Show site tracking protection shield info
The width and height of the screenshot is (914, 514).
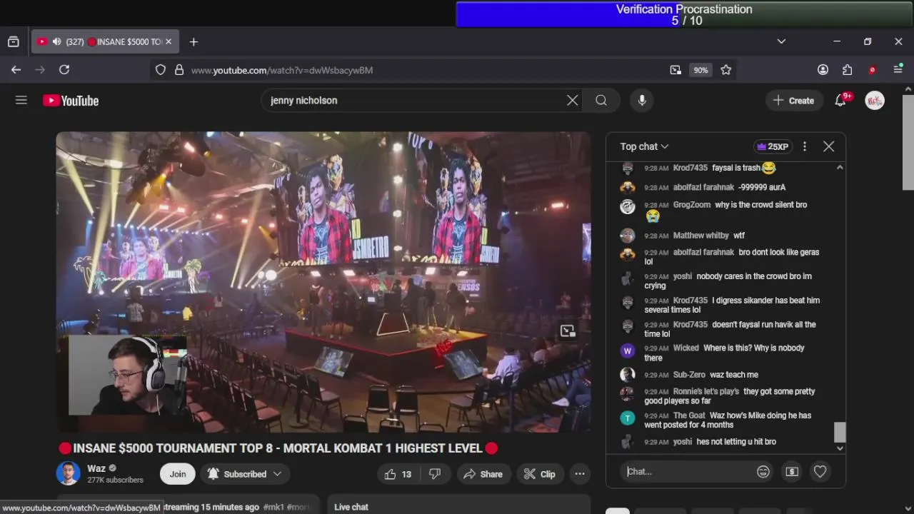[x=161, y=70]
